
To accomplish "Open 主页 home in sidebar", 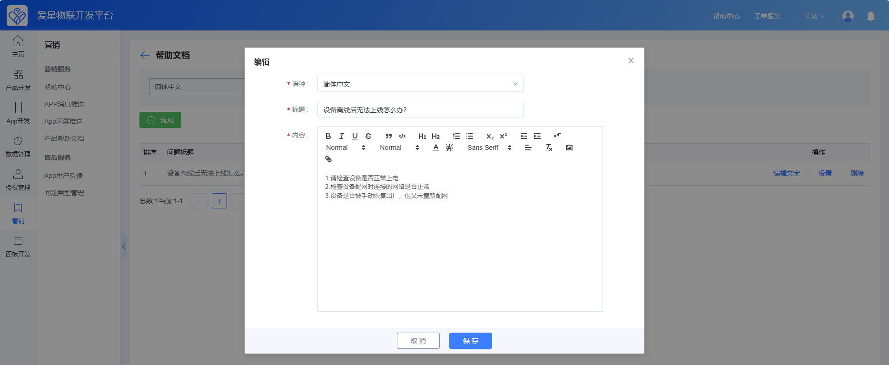I will [x=18, y=47].
